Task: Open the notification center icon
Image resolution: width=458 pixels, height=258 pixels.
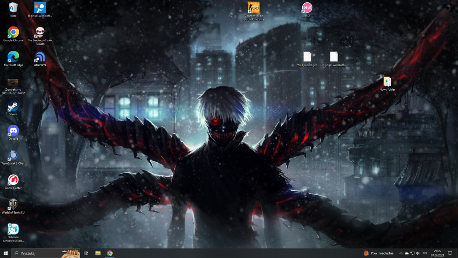Action: (x=450, y=253)
